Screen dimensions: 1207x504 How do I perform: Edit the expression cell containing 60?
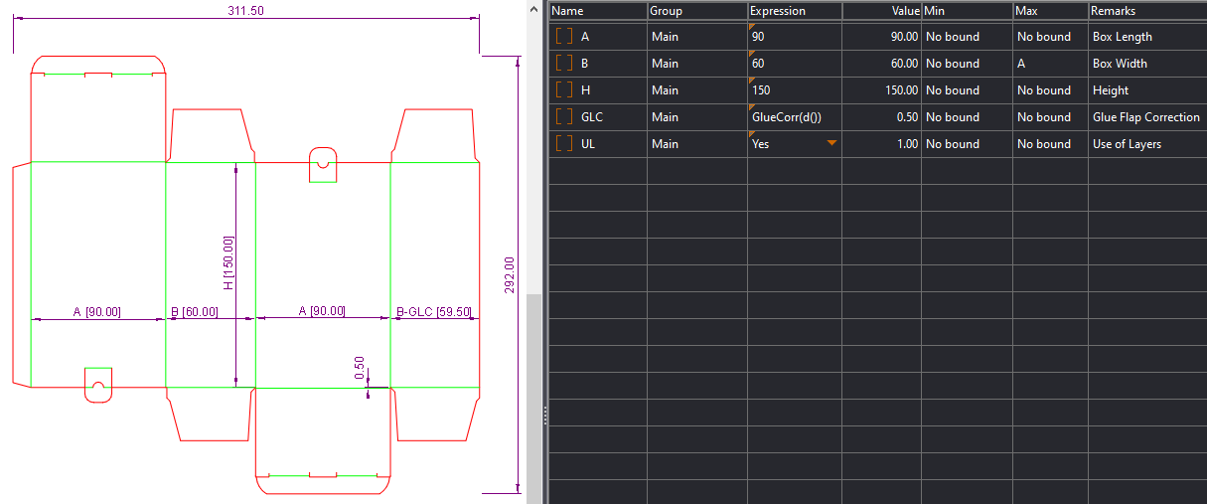tap(794, 64)
